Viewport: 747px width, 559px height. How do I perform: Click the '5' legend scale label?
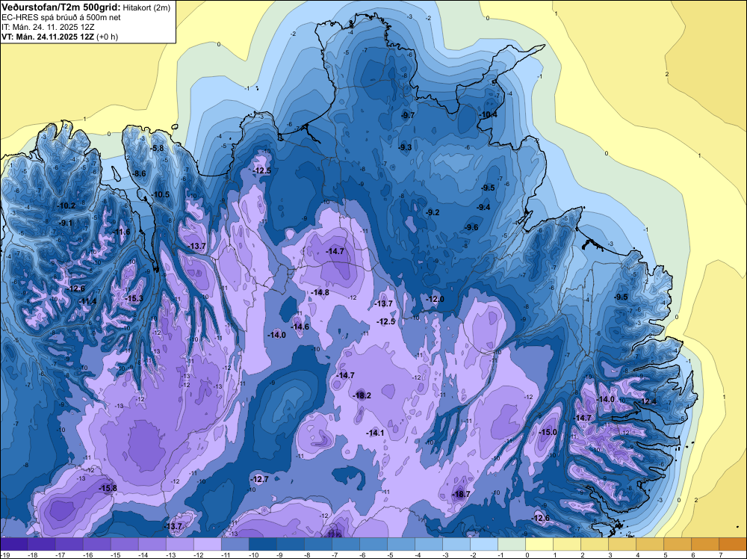(665, 555)
